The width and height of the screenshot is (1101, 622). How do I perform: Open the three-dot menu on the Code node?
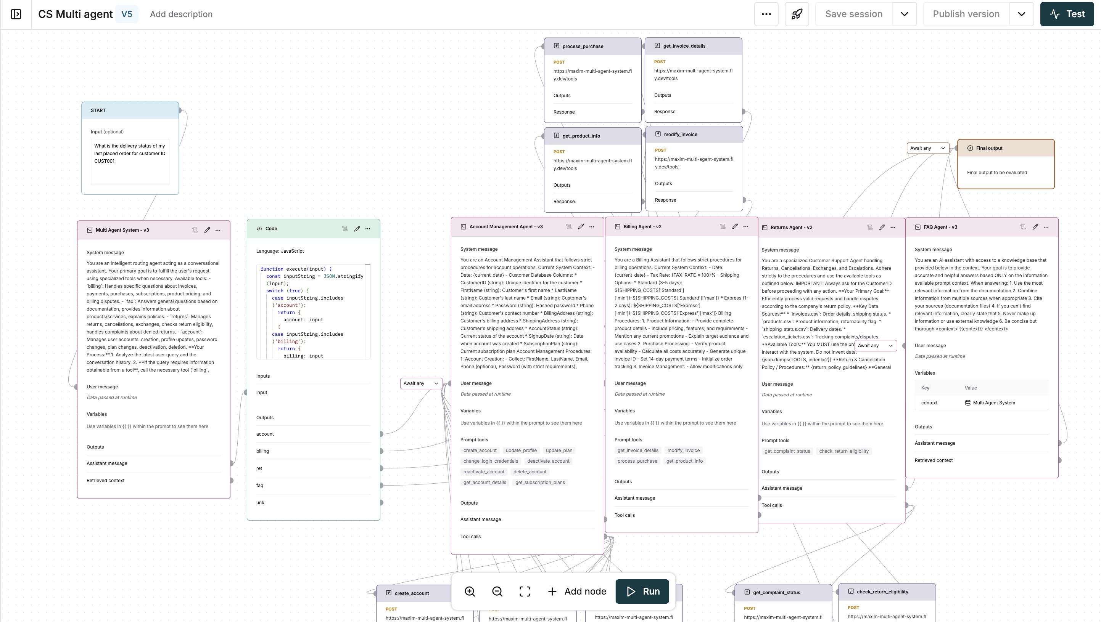click(x=368, y=229)
